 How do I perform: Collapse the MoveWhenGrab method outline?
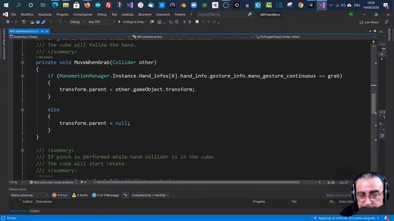click(x=22, y=63)
